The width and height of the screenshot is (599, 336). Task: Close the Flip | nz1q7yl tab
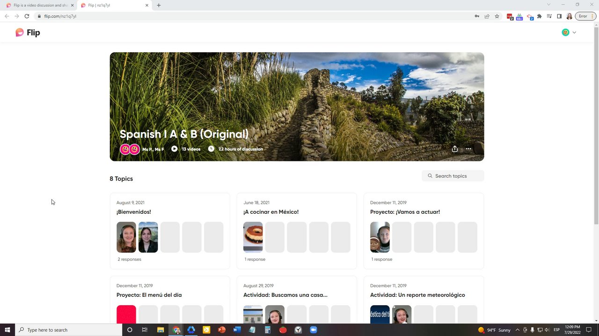[x=147, y=5]
